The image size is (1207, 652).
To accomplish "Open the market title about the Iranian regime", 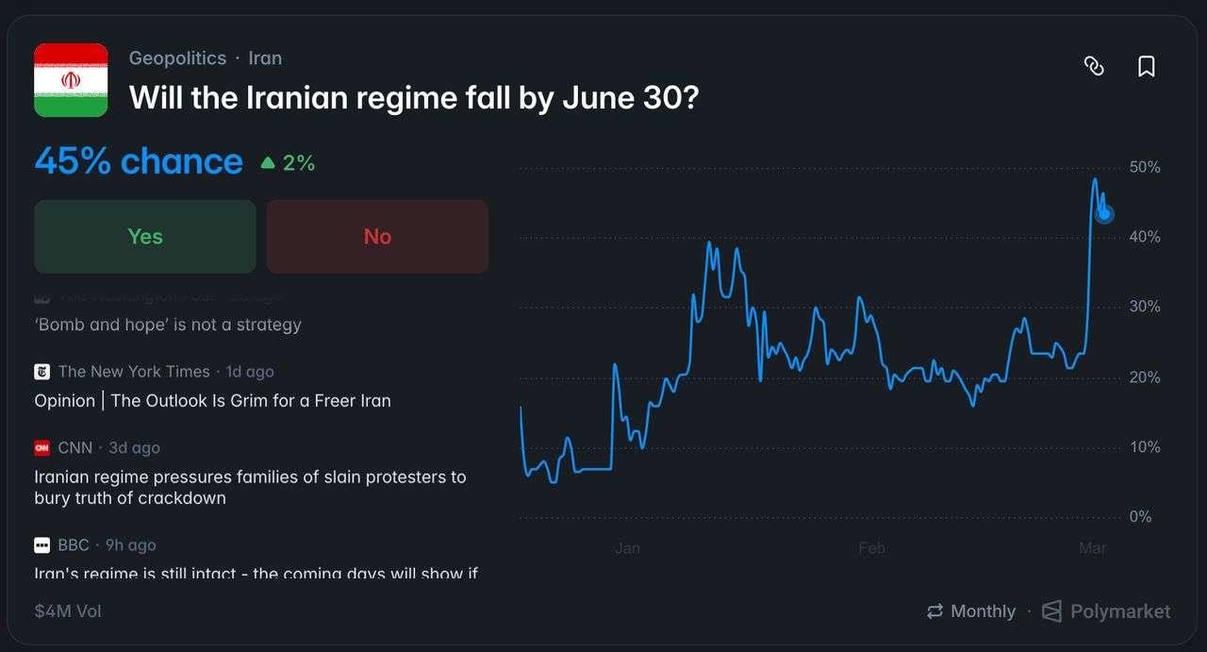I will click(x=413, y=97).
